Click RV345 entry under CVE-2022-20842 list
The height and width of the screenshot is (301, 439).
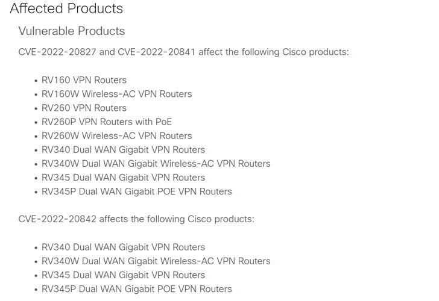point(123,275)
